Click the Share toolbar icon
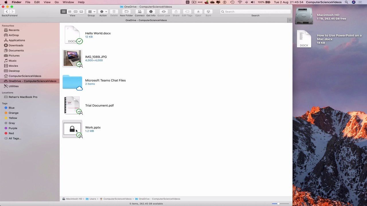Screen dimensions: 367x206 coord(176,11)
